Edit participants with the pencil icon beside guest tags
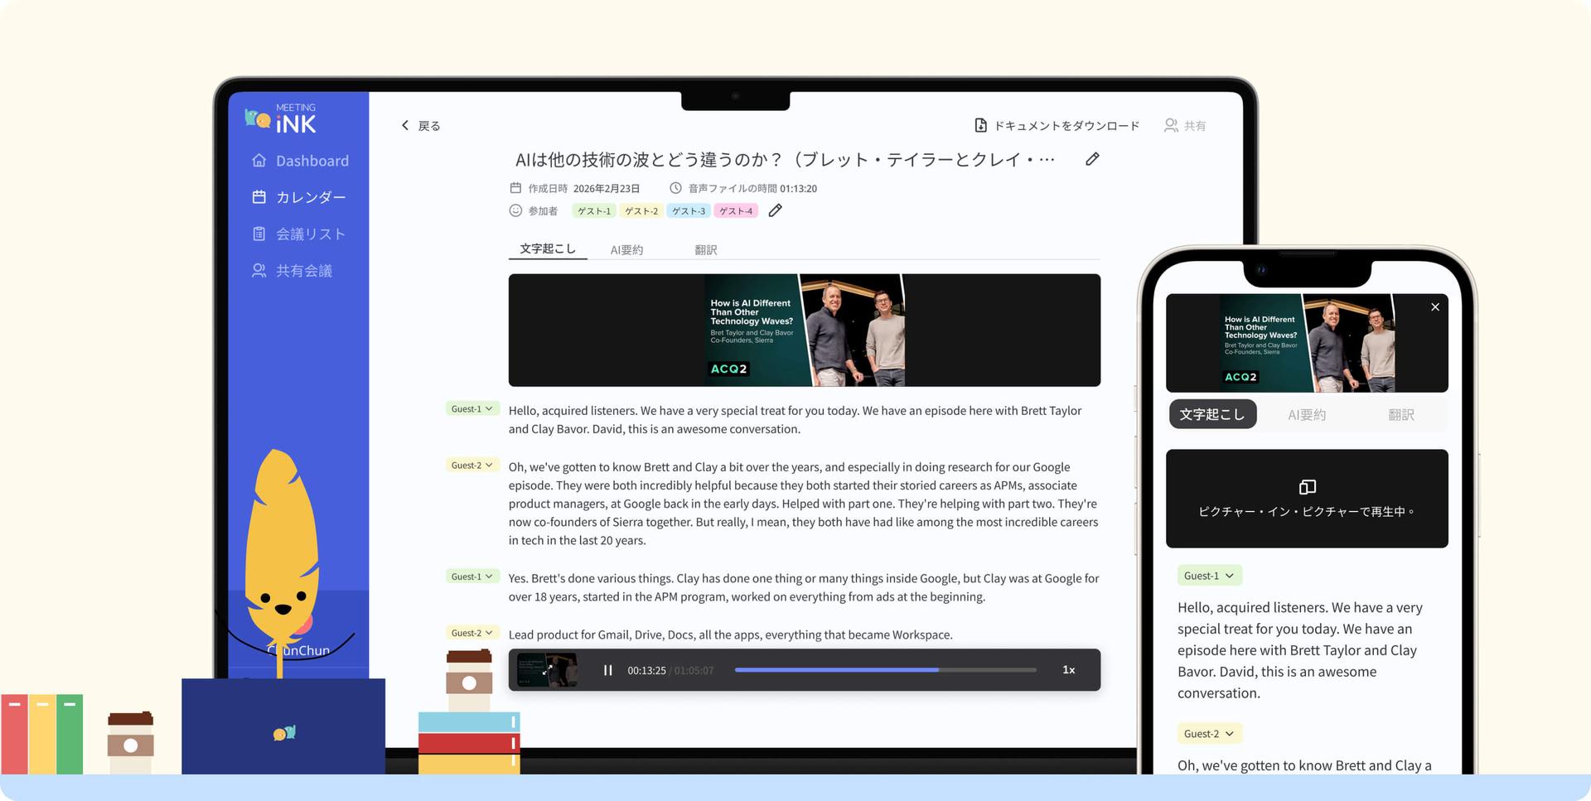This screenshot has height=801, width=1591. [x=775, y=210]
